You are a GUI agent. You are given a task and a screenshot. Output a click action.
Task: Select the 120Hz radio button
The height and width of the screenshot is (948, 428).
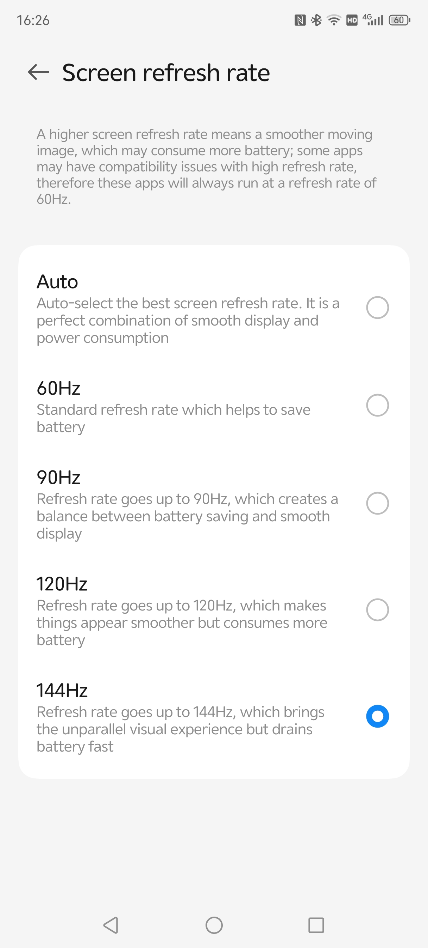(x=377, y=610)
